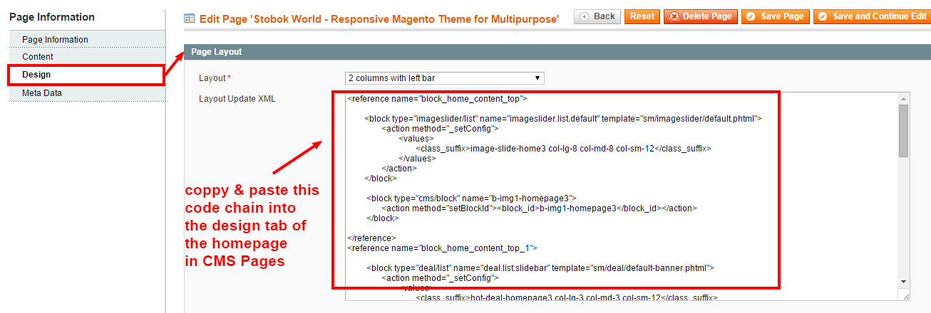Click the textarea scroll down arrow

(903, 282)
